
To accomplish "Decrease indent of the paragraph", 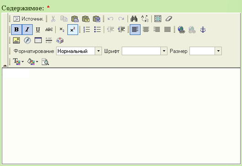I will (110, 30).
